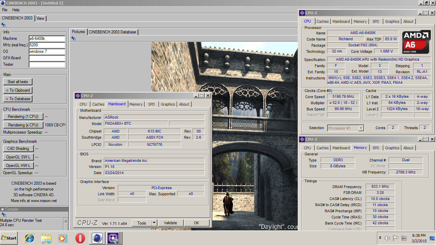Start the OpenGL SW-L test
436x245 pixels.
coord(18,157)
